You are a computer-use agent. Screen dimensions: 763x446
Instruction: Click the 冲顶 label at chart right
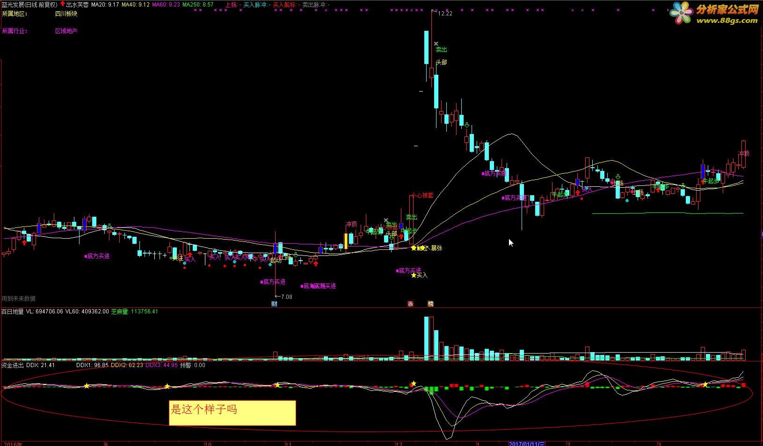pos(744,154)
